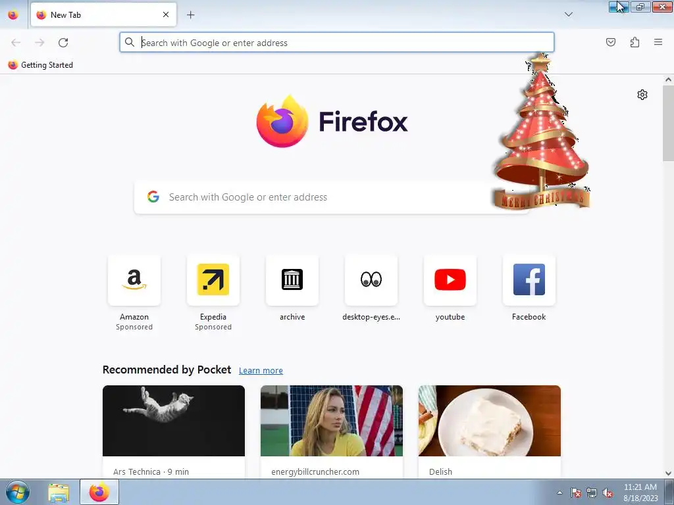Open the energybillcruncher.com story thumbnail

pos(332,421)
